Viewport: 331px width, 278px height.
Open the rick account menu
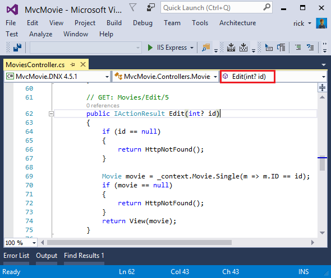coord(302,23)
